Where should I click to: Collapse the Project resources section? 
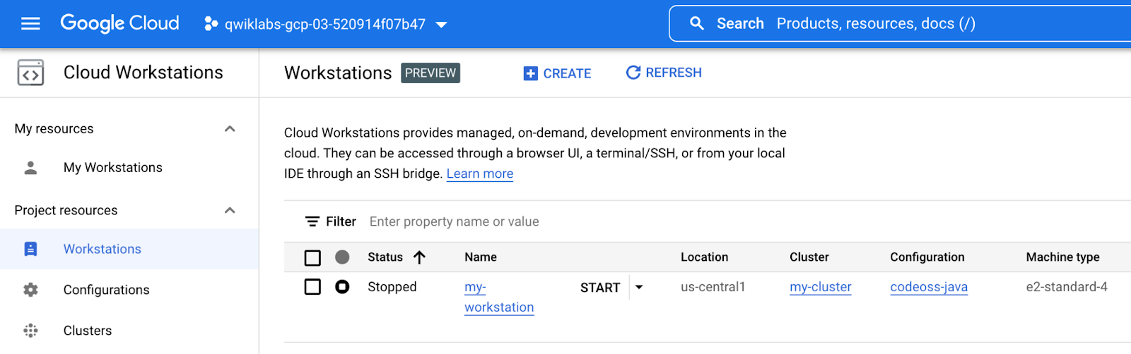click(230, 211)
